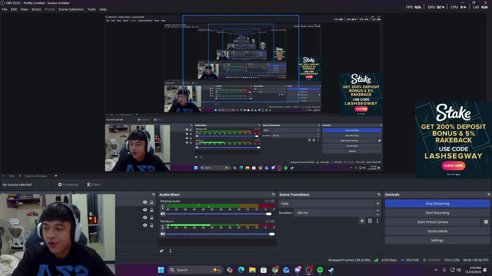This screenshot has width=492, height=276.
Task: Increase transition duration with up arrow
Action: [x=377, y=211]
